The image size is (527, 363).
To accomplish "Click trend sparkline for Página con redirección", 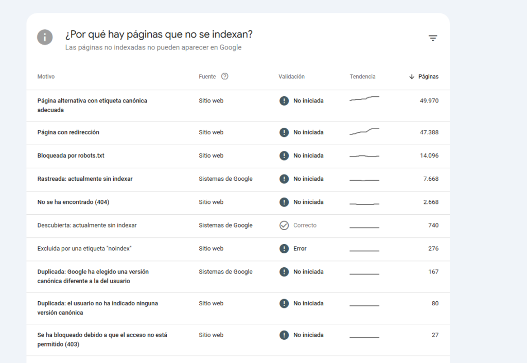I will (x=364, y=132).
